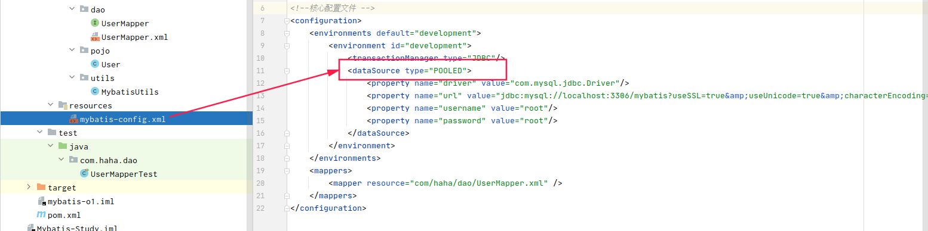The height and width of the screenshot is (231, 928).
Task: Click the com.haha.dao package icon
Action: pyautogui.click(x=73, y=160)
